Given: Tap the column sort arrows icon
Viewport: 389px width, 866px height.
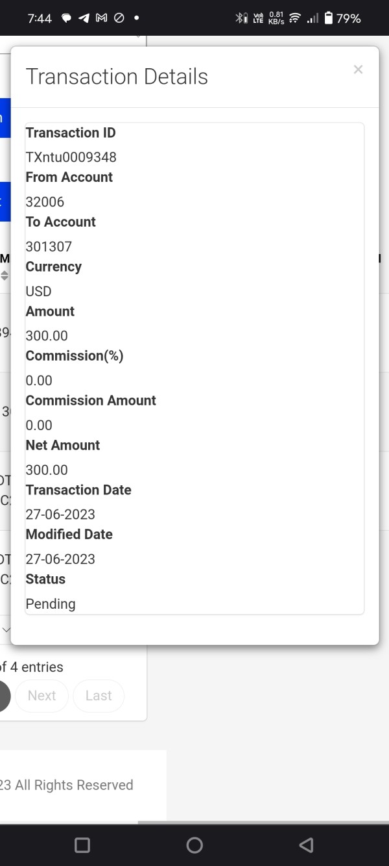Looking at the screenshot, I should click(x=5, y=275).
